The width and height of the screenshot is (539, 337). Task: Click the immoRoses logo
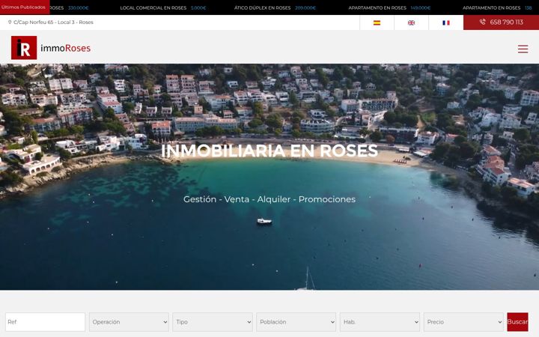tap(51, 48)
